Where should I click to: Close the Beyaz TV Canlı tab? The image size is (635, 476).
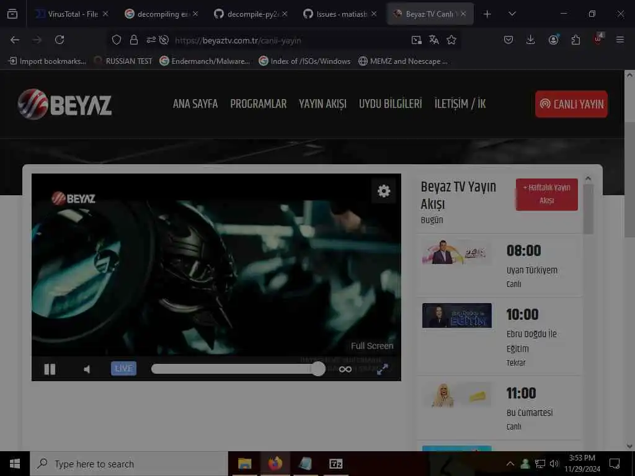463,14
